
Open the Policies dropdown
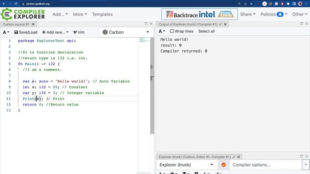pyautogui.click(x=274, y=14)
